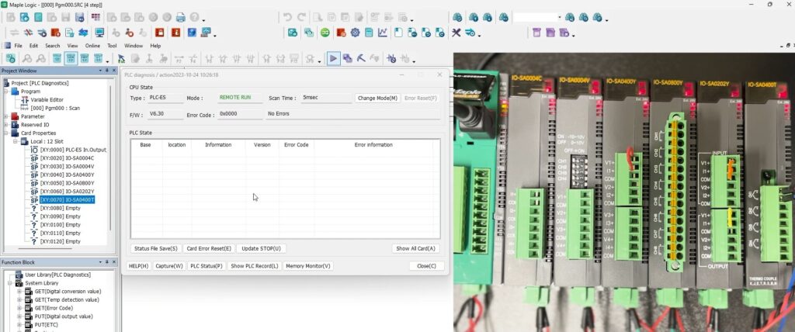Viewport: 795px width, 332px height.
Task: Click the Error Code column header
Action: [296, 145]
